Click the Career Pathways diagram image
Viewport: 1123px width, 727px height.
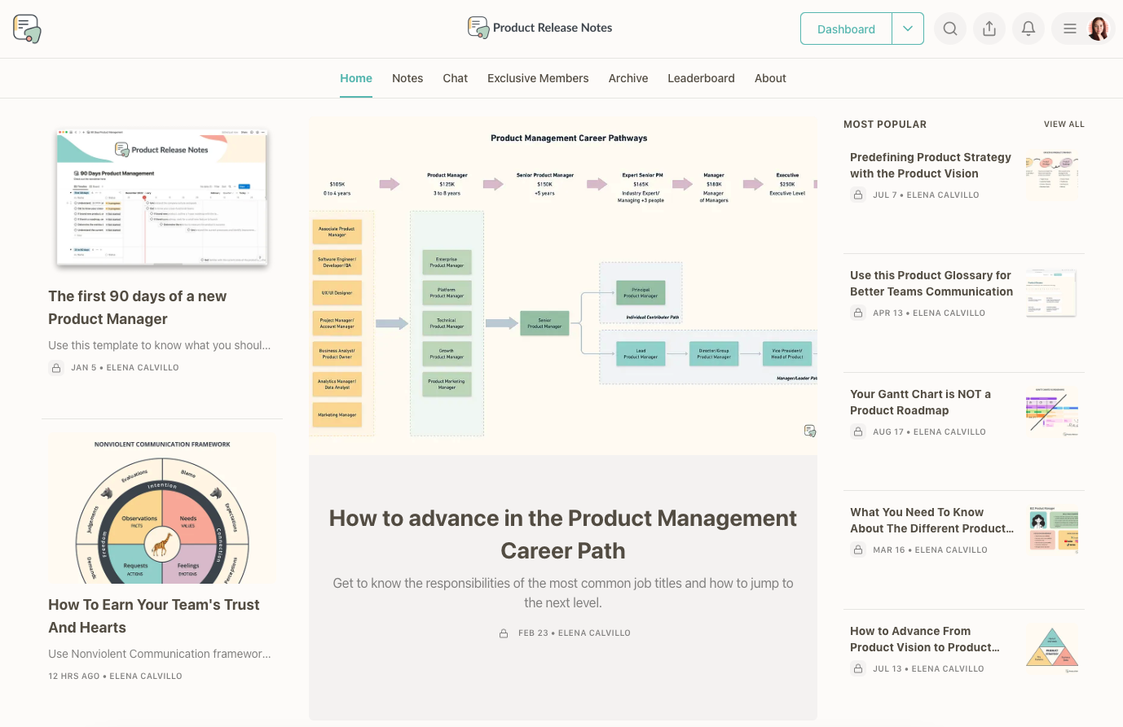click(x=563, y=286)
